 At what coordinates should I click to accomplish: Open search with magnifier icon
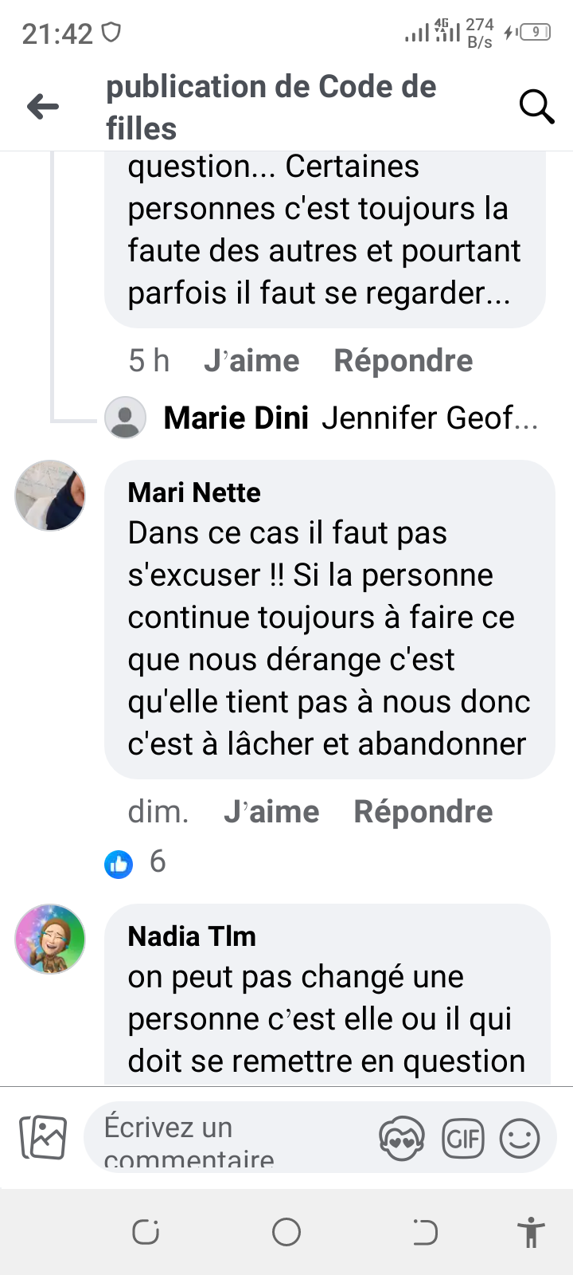click(536, 107)
